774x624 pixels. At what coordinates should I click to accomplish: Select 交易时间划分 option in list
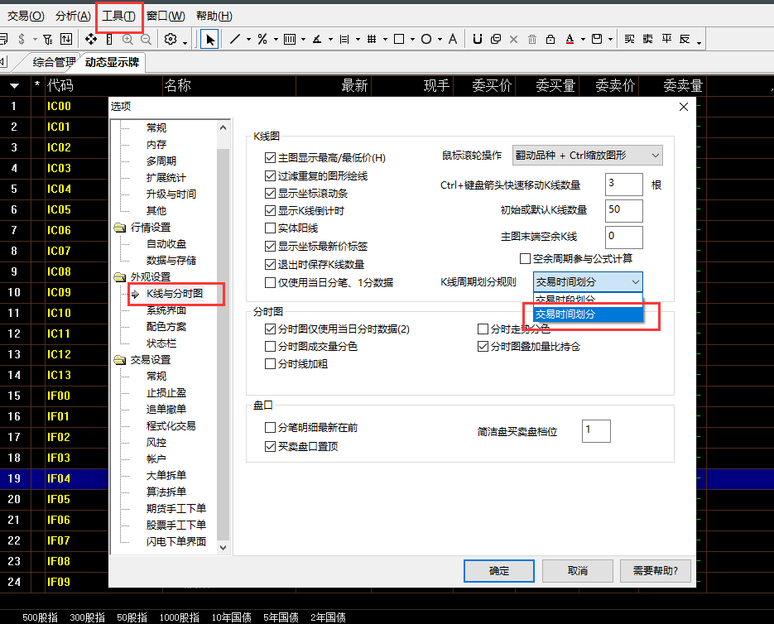[588, 314]
